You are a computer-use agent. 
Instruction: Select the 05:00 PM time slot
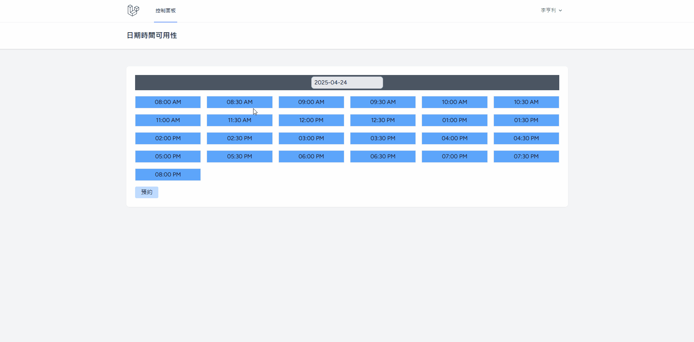(168, 157)
